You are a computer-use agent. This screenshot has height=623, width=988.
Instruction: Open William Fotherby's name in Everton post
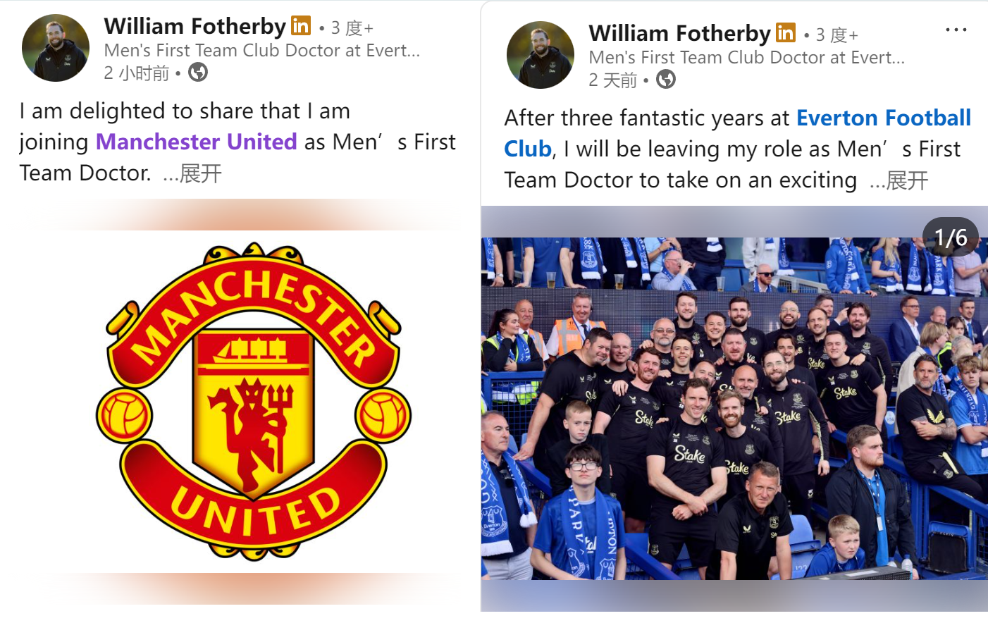(679, 33)
